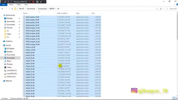178x100 pixels.
Task: Open Local Disk (C:) drive
Action: (x=12, y=70)
